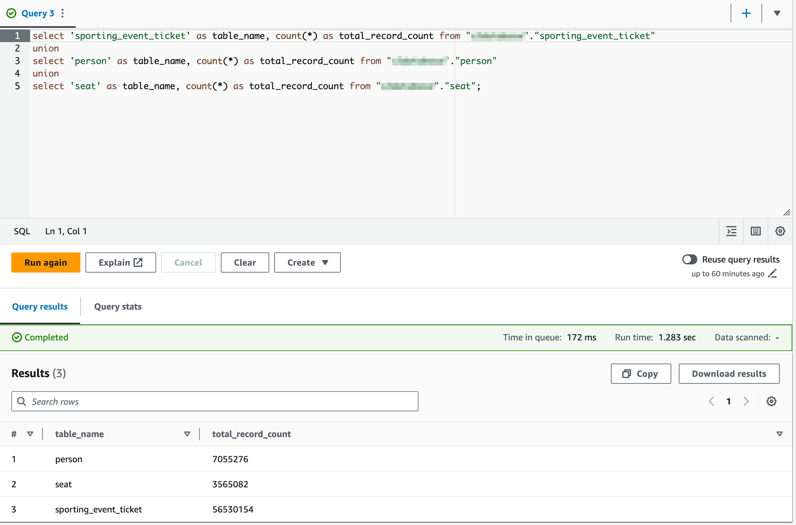Click the editor resize handle corner
The image size is (796, 525).
(x=787, y=213)
